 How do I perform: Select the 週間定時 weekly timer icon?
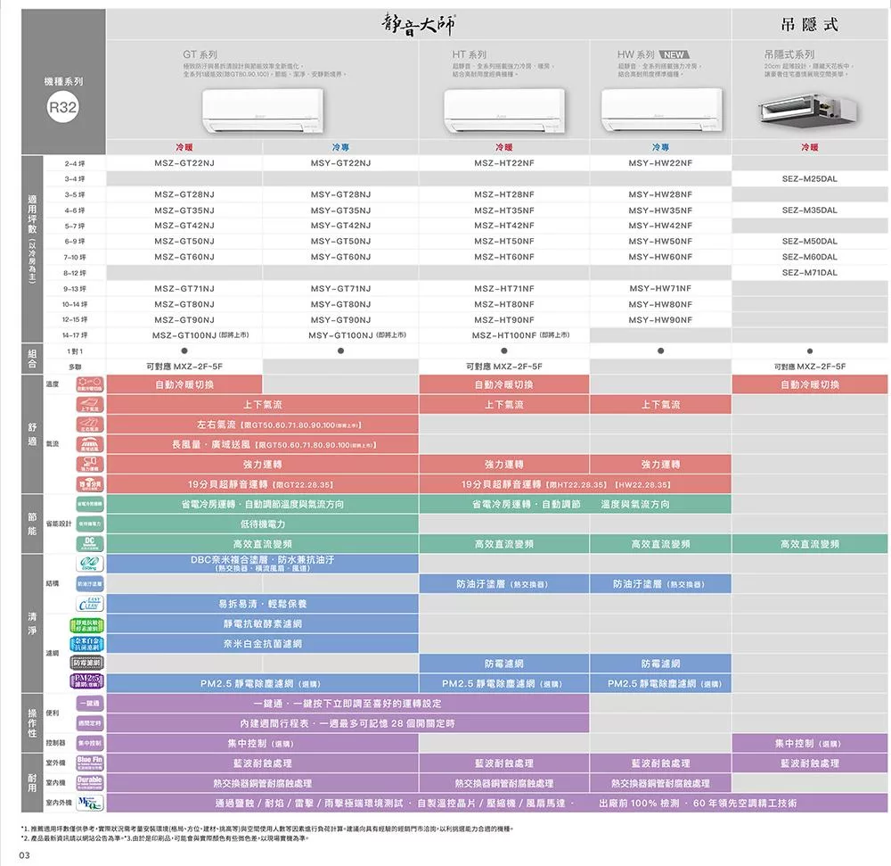tap(91, 723)
